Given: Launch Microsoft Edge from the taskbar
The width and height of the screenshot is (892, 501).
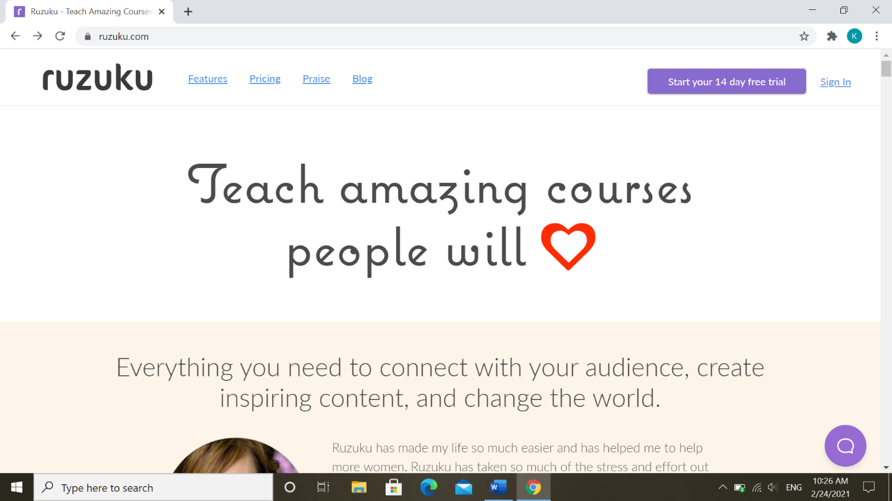Looking at the screenshot, I should 429,487.
